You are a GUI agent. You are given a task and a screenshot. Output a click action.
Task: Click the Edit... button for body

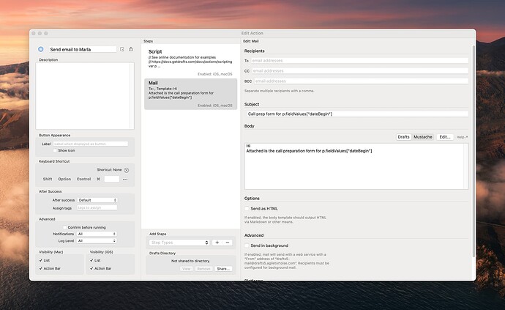pos(445,137)
